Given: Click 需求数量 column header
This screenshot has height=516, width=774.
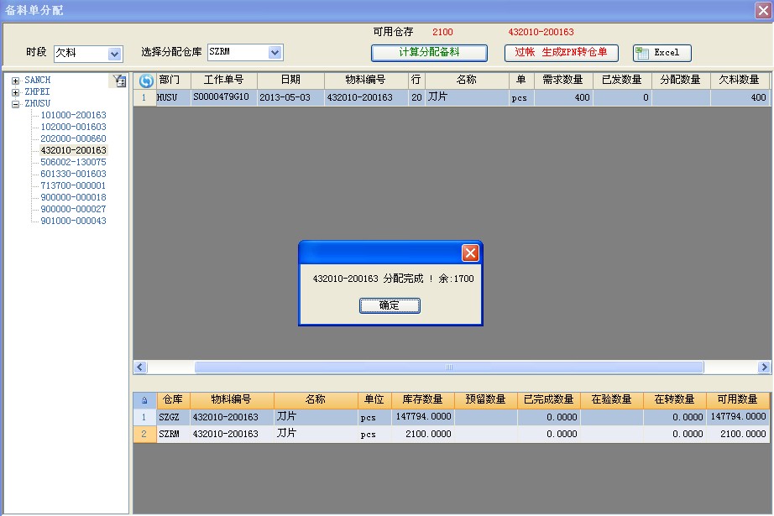Looking at the screenshot, I should tap(562, 80).
